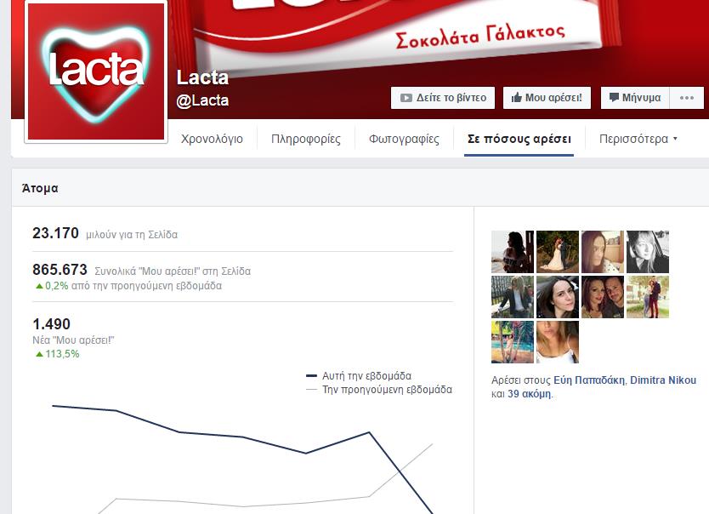Click the Δείτε το βίντεο button

pos(443,98)
